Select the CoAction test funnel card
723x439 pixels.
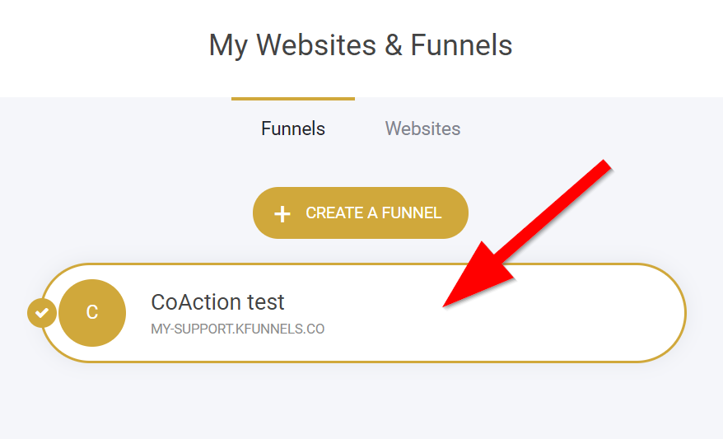coord(363,313)
